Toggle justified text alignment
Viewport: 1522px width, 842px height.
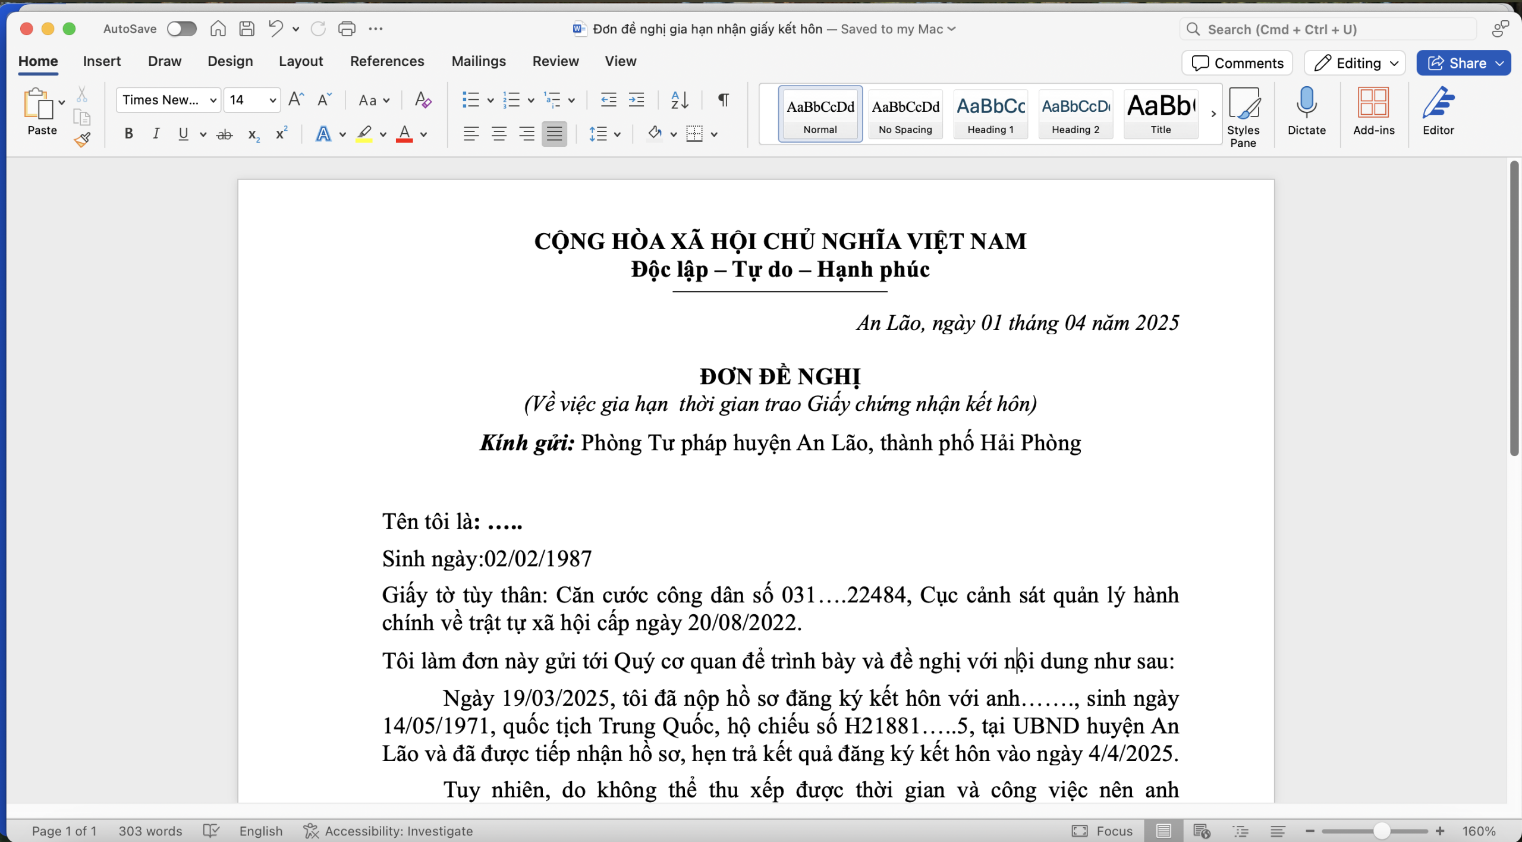(554, 134)
